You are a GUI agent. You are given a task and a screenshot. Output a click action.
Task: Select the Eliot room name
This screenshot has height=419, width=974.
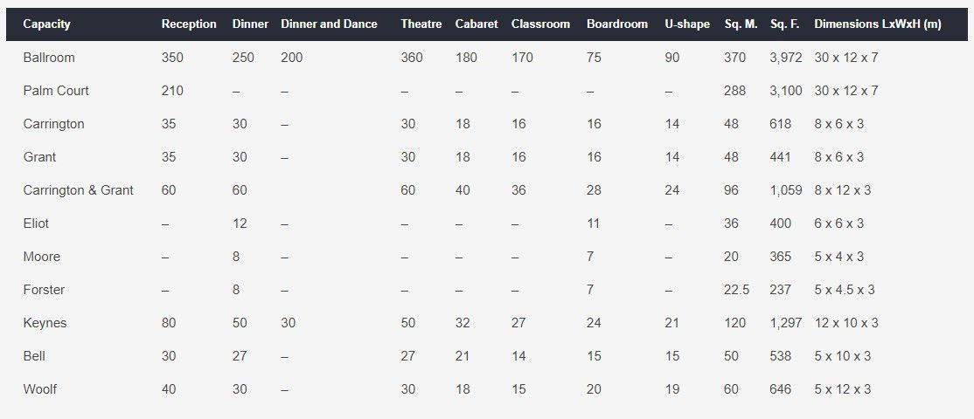pyautogui.click(x=36, y=223)
